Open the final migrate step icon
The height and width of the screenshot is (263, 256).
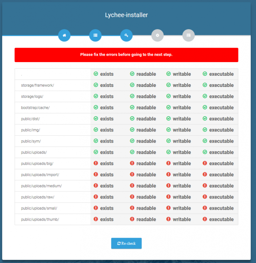point(188,35)
